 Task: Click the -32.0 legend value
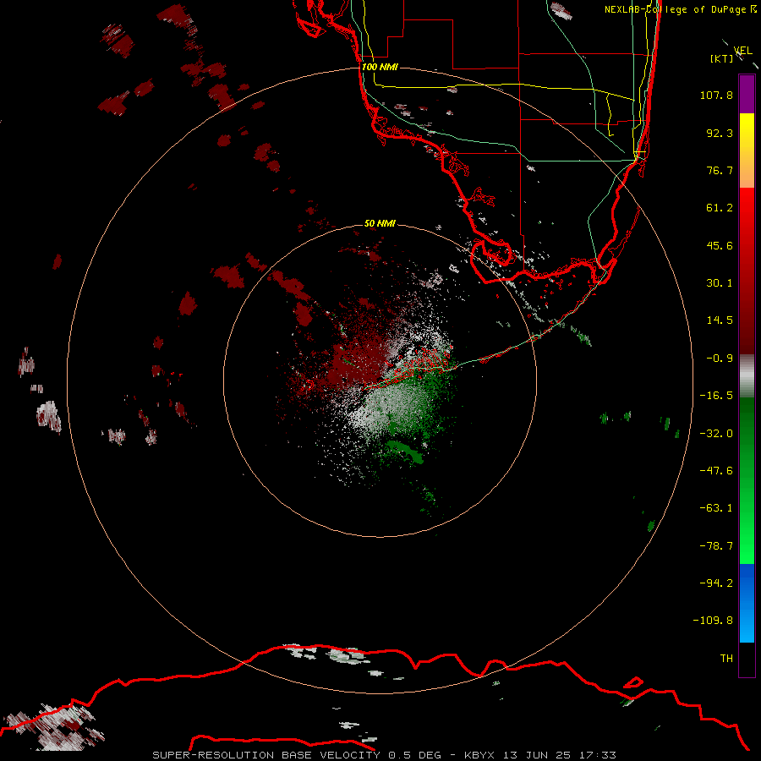click(x=716, y=434)
